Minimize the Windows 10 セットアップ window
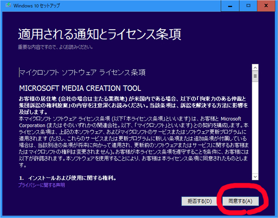The height and width of the screenshot is (218, 278). [x=230, y=6]
